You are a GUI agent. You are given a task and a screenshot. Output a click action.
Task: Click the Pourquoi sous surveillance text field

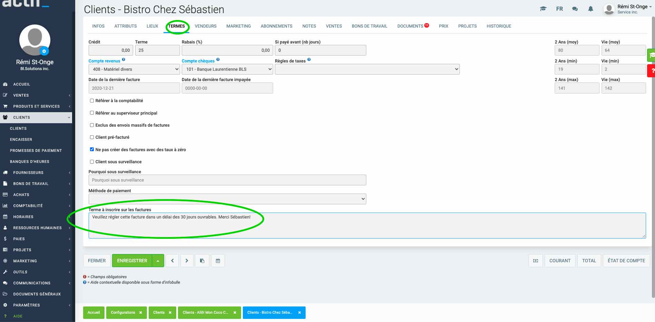[227, 180]
